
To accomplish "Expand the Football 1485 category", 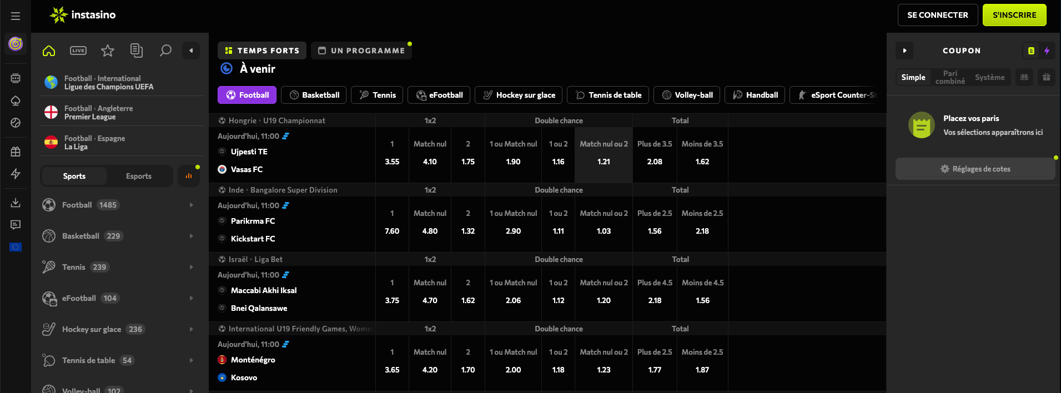I will pyautogui.click(x=120, y=205).
